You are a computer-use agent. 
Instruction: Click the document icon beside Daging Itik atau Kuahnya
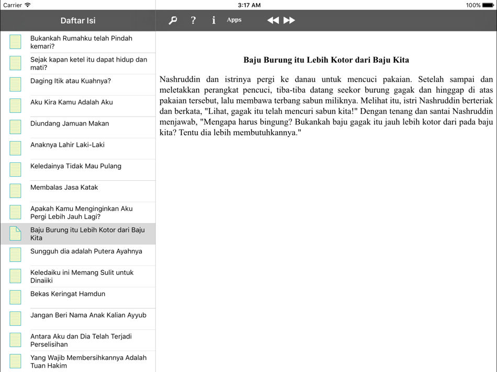tap(15, 84)
